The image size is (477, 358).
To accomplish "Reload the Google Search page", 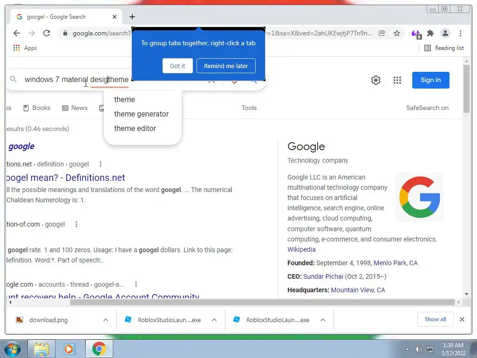I will (x=47, y=33).
